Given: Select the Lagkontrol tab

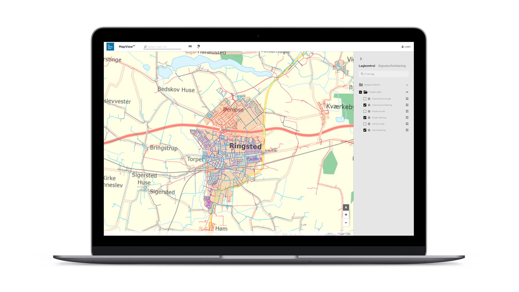Looking at the screenshot, I should [x=367, y=66].
